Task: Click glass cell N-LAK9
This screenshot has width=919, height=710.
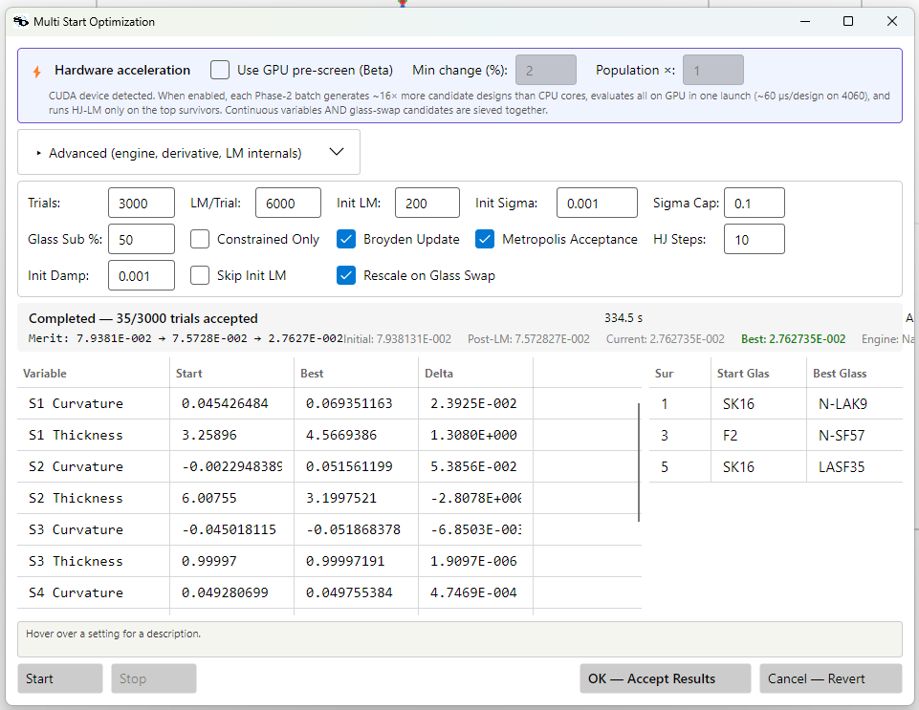Action: [842, 404]
